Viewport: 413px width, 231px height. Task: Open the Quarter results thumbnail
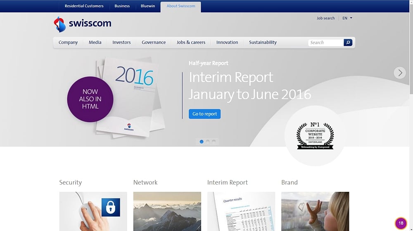click(x=241, y=211)
